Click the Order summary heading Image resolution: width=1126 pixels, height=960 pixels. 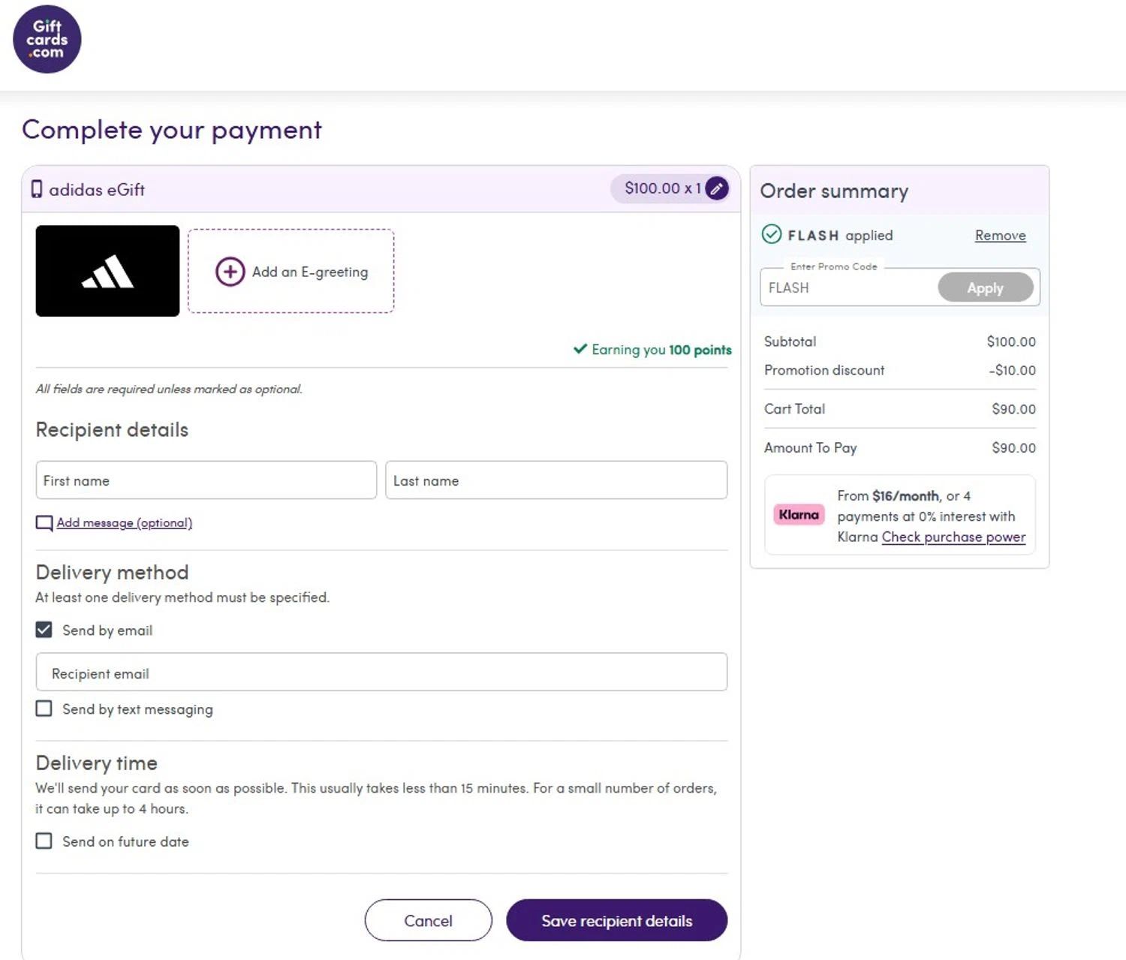[834, 191]
